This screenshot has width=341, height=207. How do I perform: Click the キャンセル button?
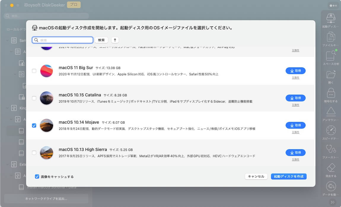[256, 176]
